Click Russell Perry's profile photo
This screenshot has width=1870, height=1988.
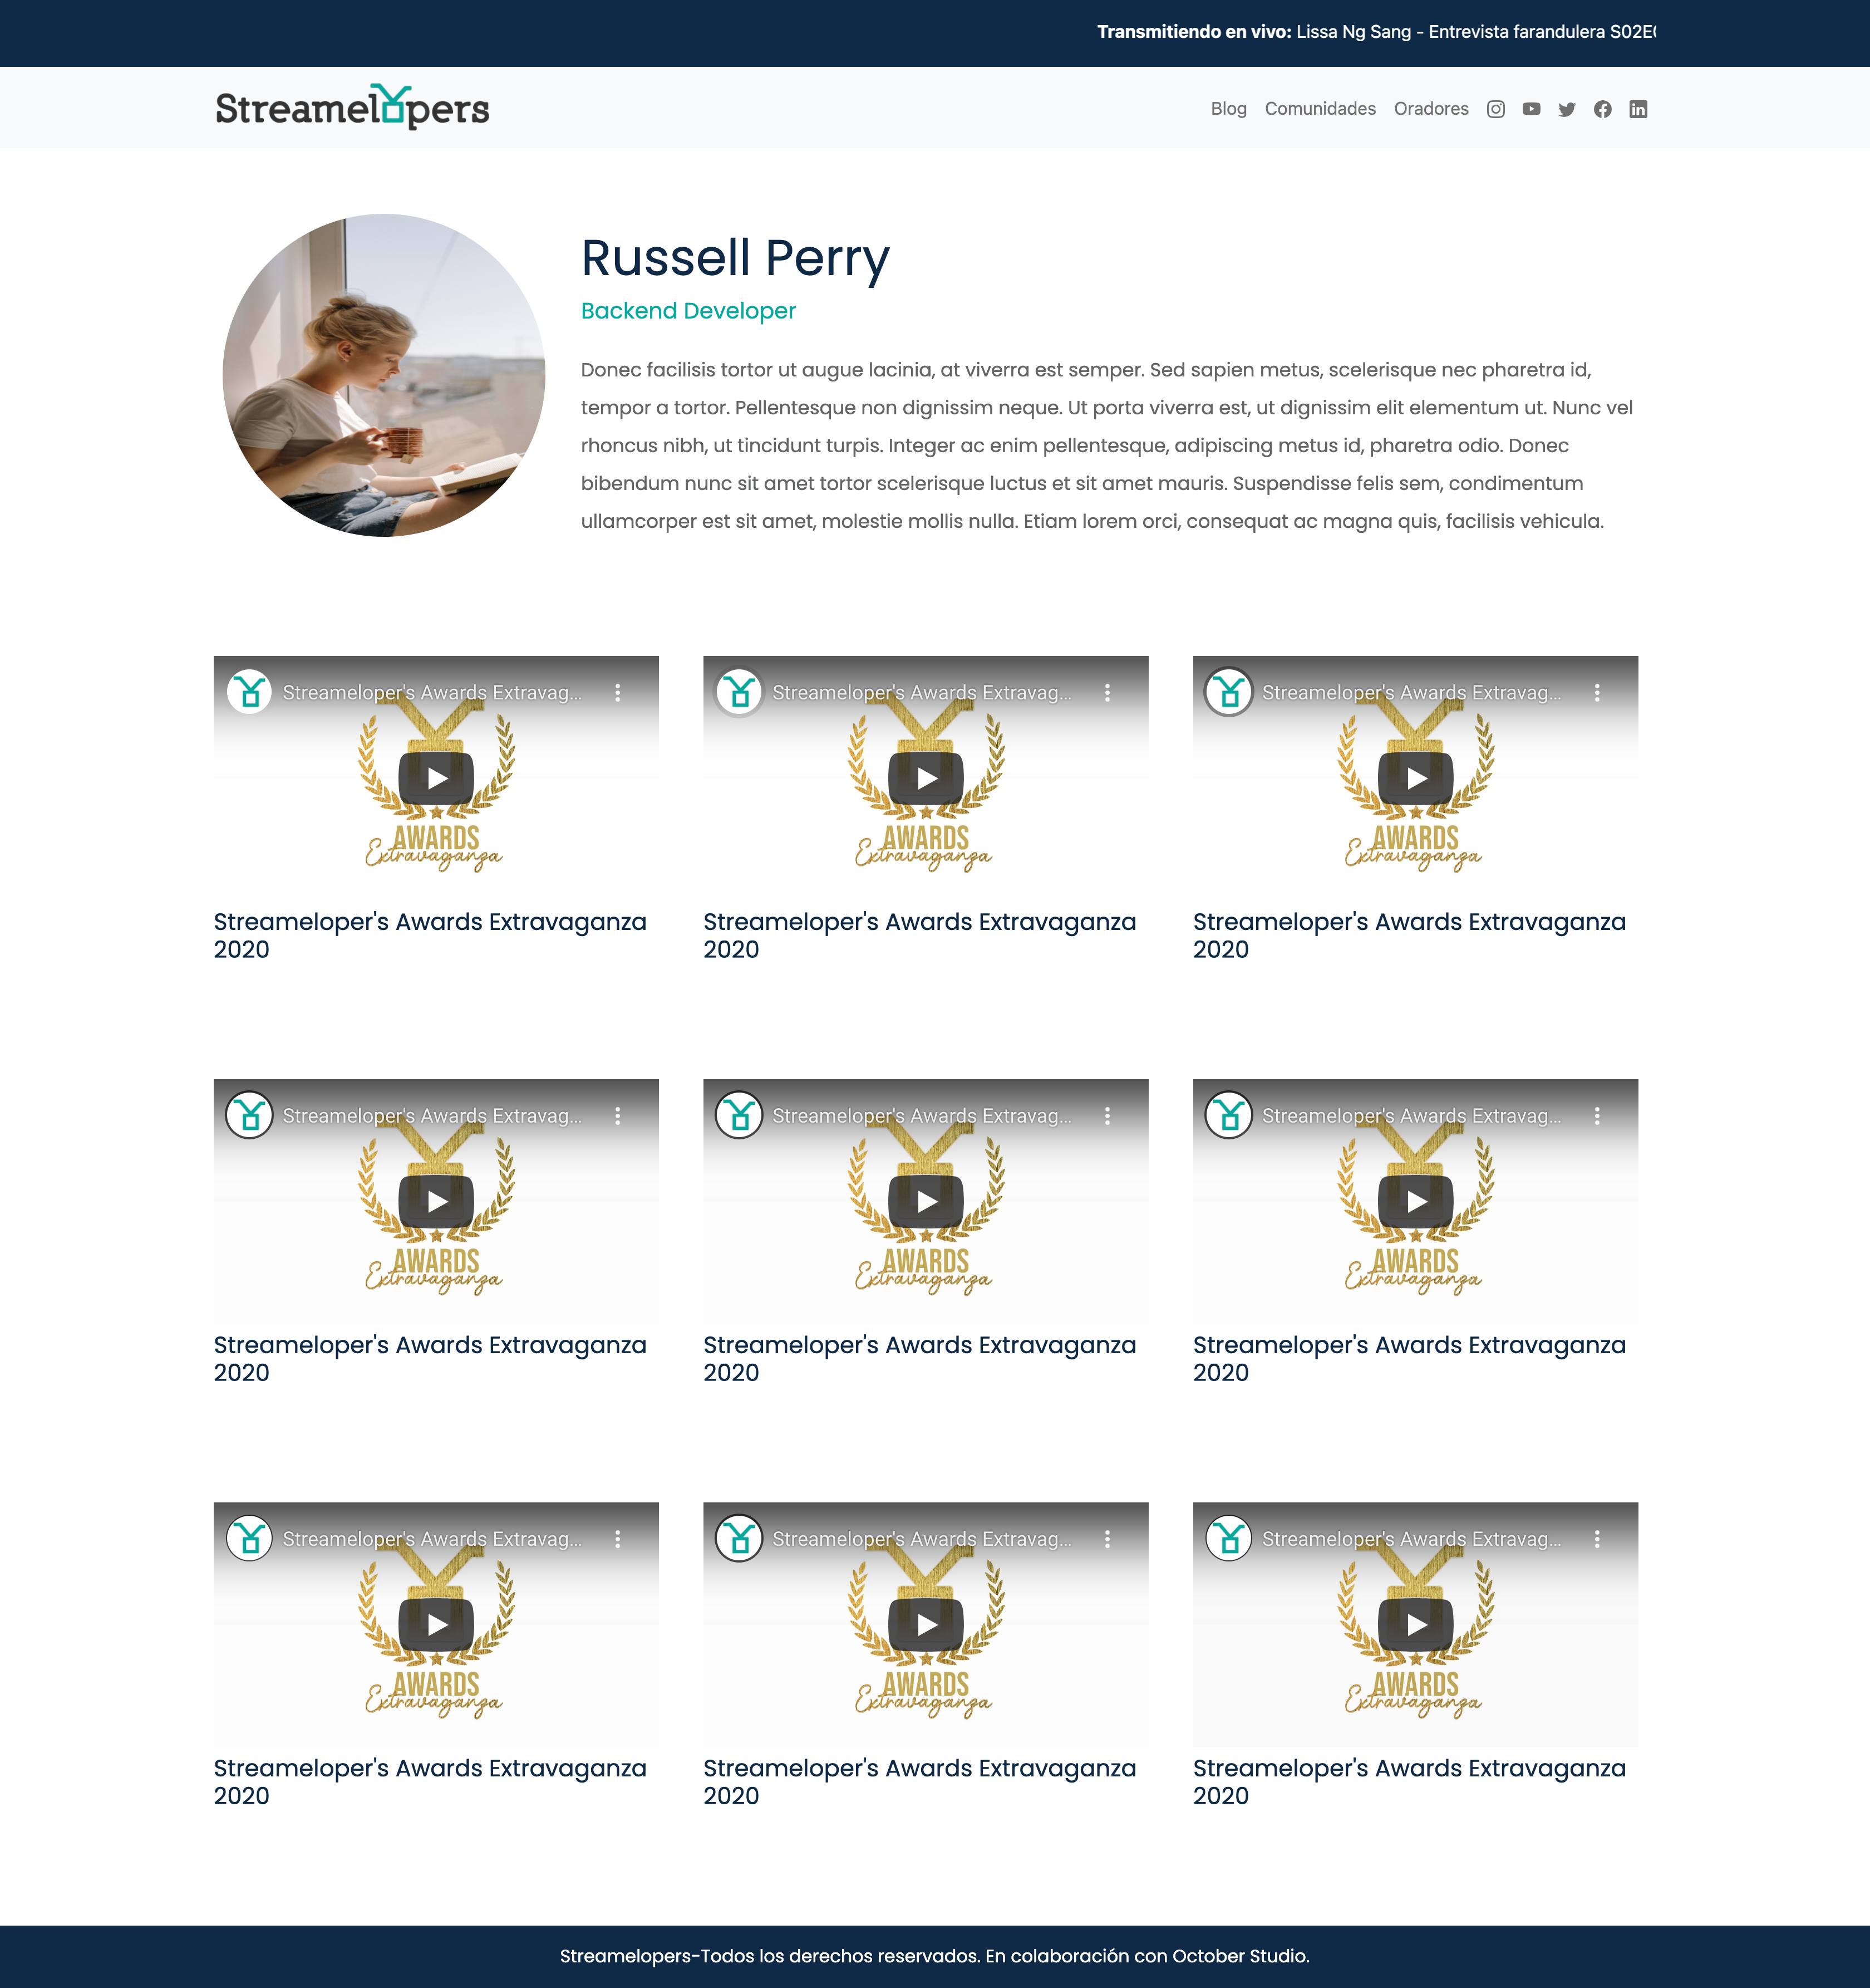[x=384, y=375]
